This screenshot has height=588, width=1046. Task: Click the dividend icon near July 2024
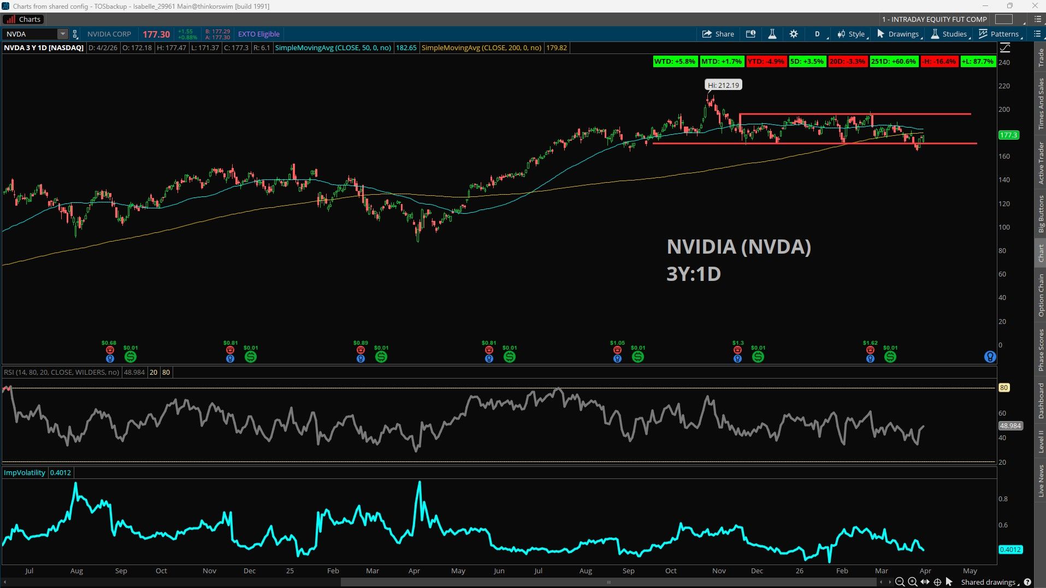131,357
